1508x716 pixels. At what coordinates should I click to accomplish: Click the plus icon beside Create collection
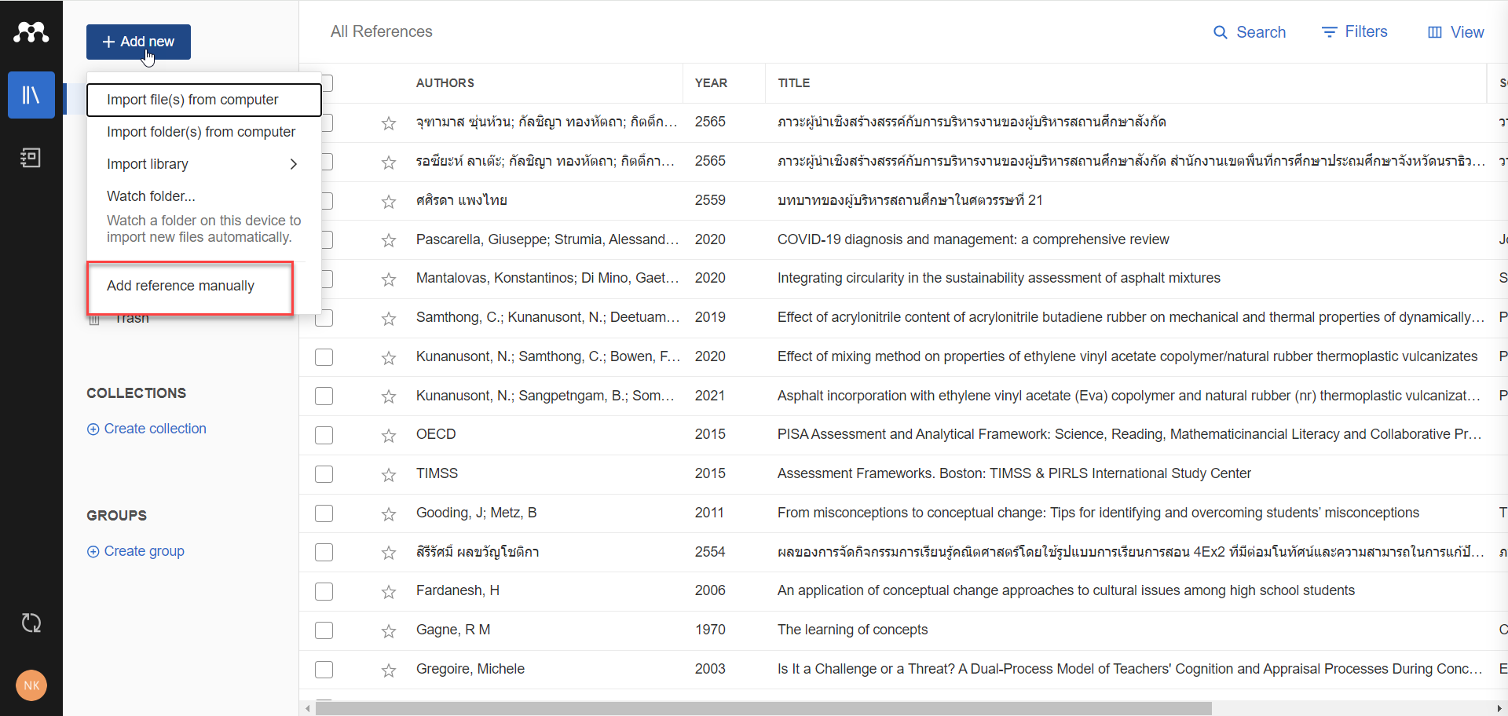tap(93, 429)
